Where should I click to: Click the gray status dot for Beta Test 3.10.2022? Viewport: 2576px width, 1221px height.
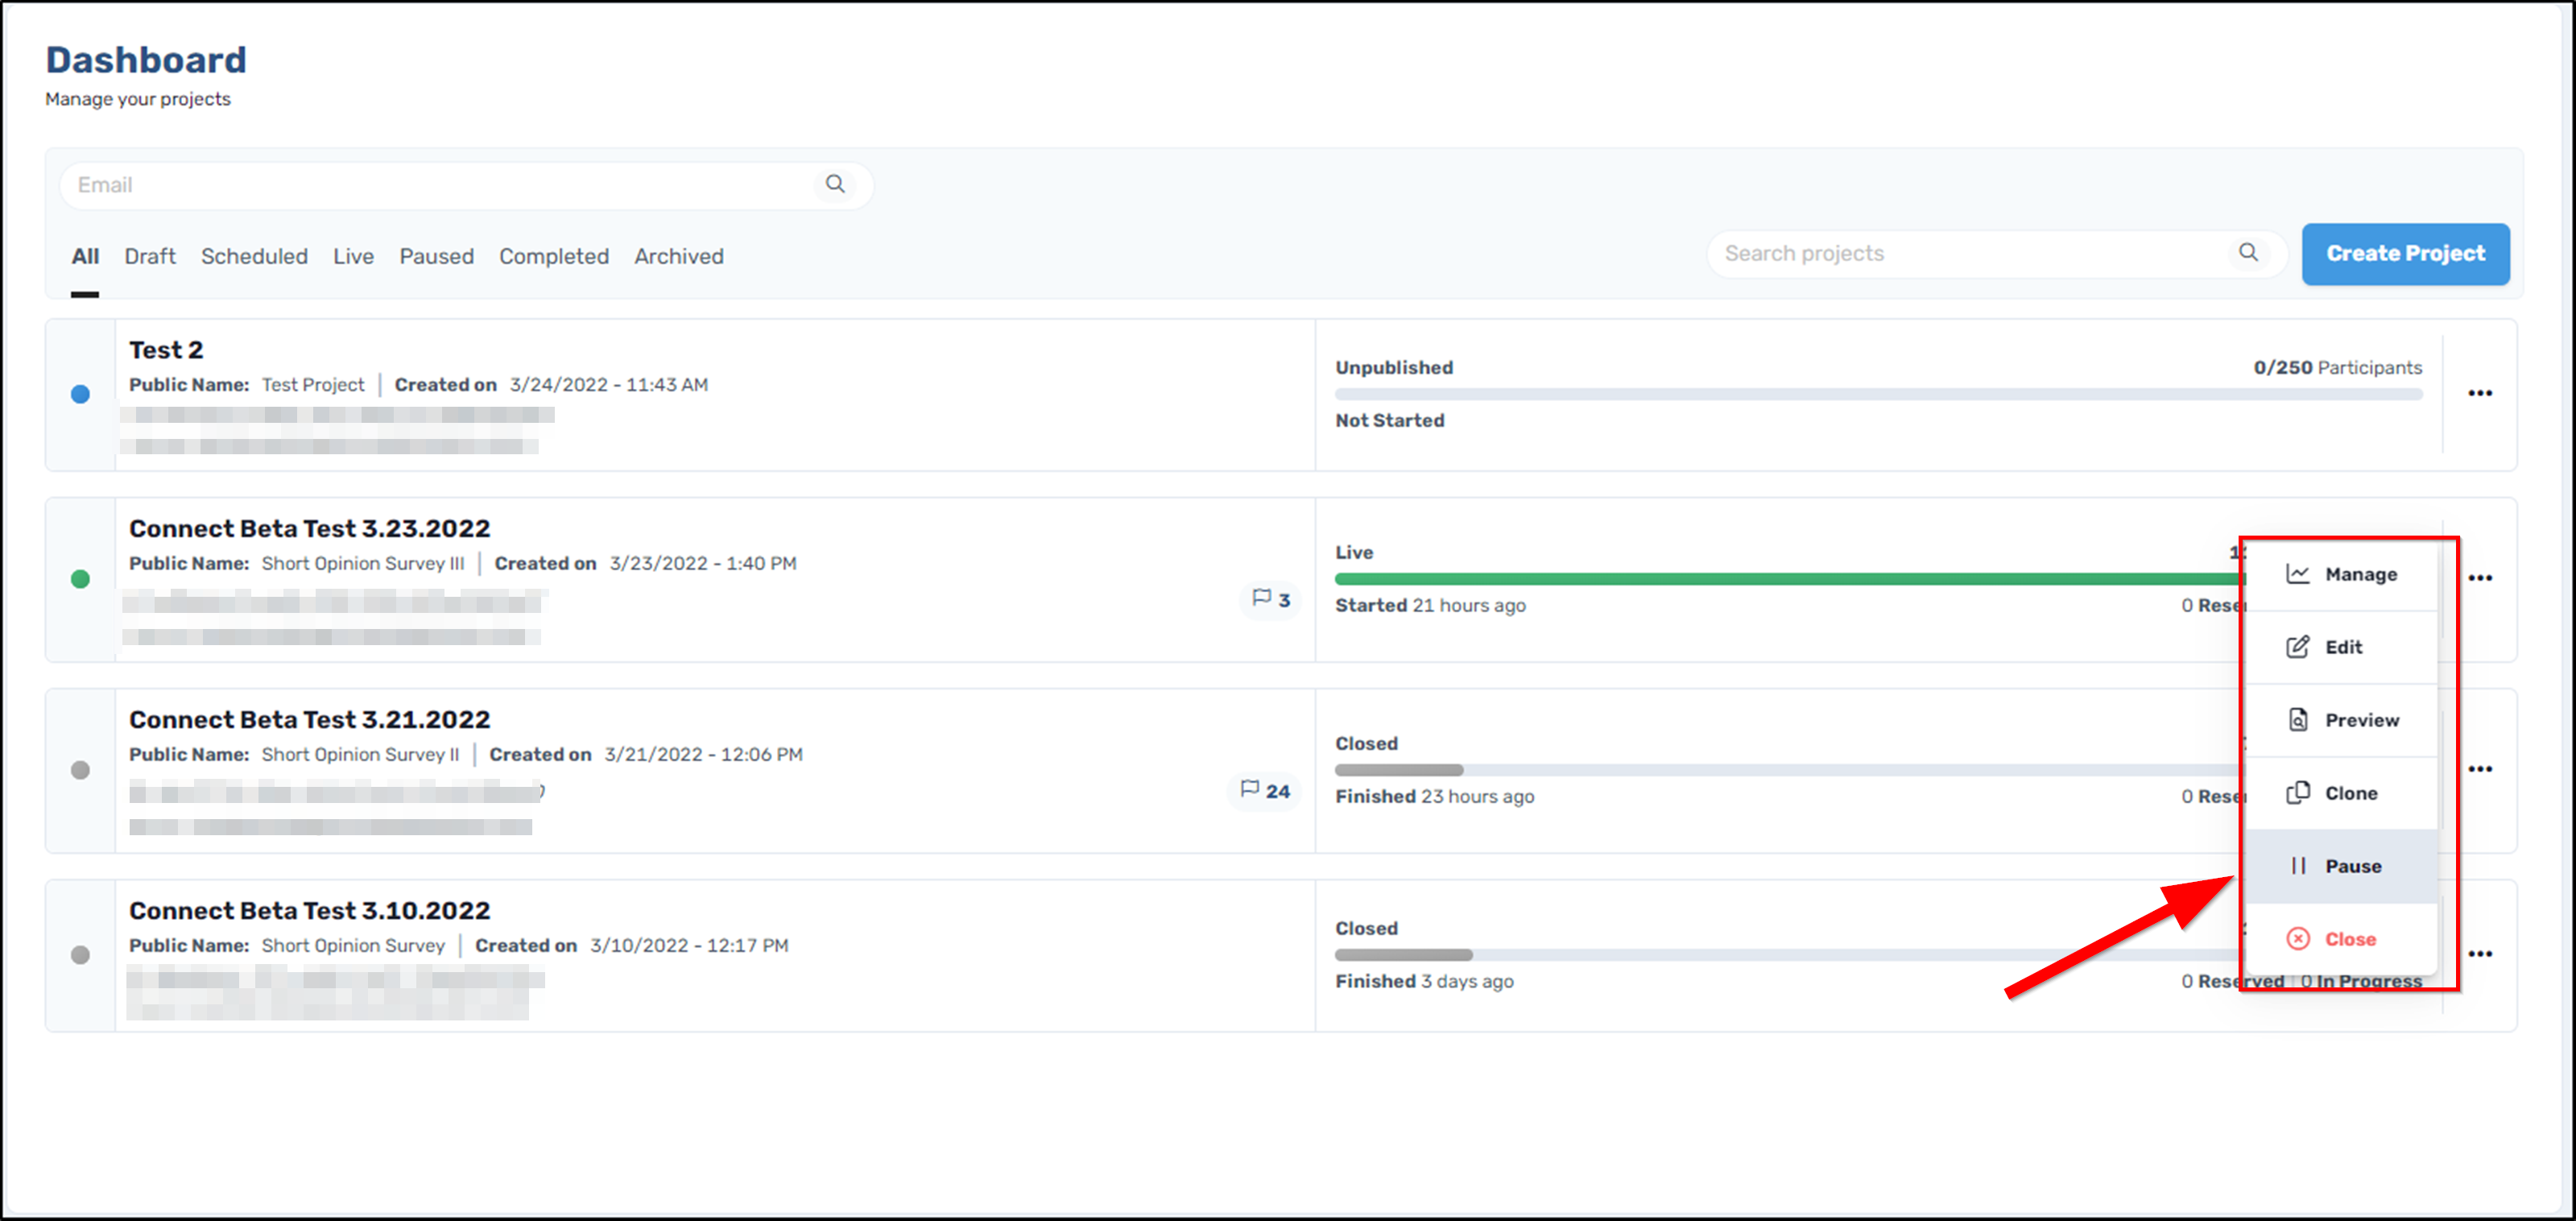tap(81, 955)
